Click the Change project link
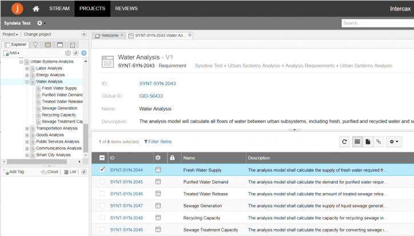This screenshot has width=414, height=236. [37, 34]
